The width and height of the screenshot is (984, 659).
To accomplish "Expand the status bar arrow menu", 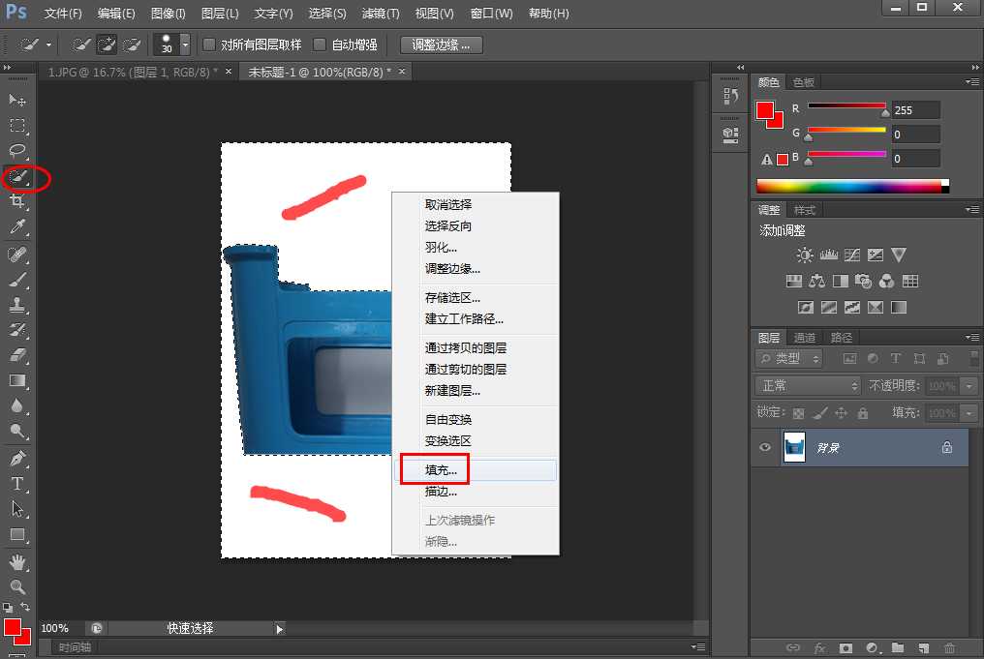I will (x=280, y=628).
